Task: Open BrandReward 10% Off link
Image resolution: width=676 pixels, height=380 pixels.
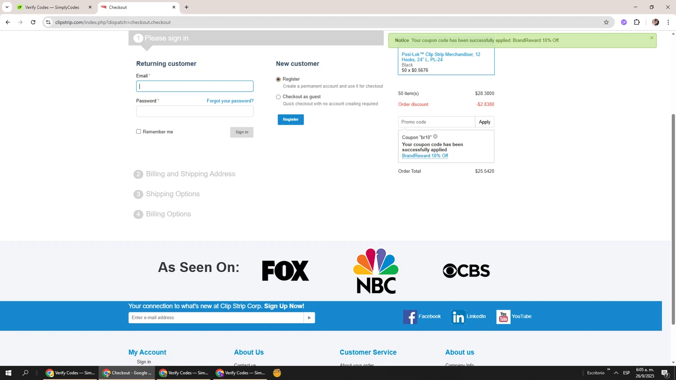Action: pos(425,156)
